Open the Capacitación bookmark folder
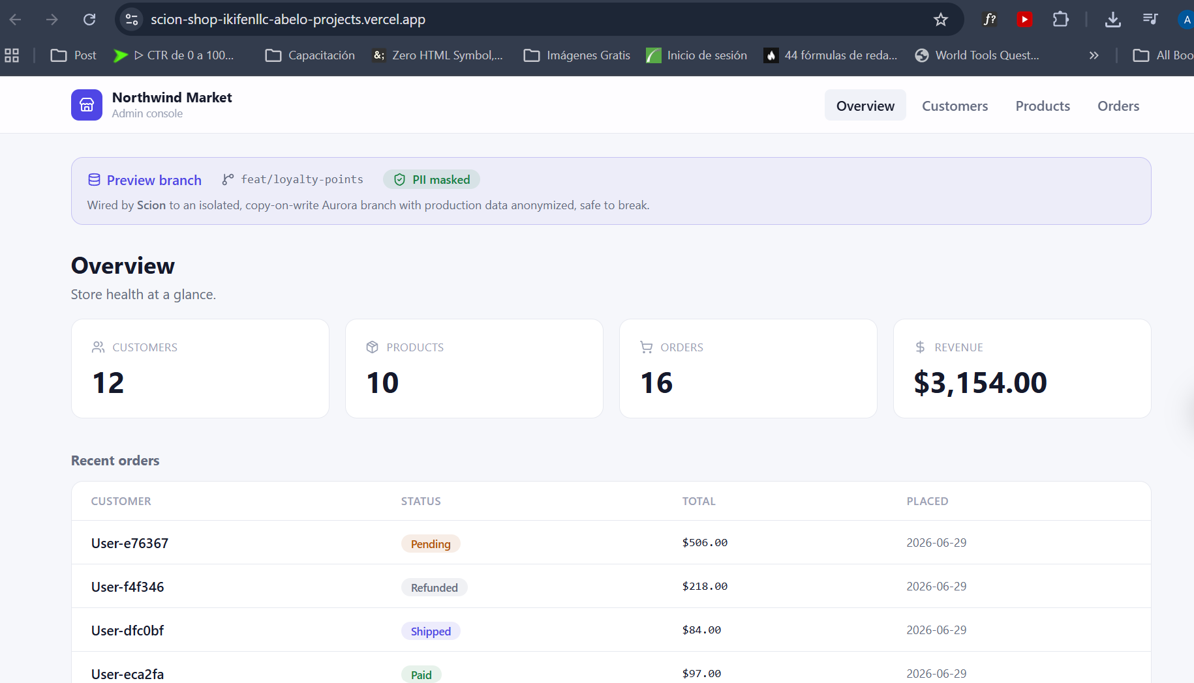The height and width of the screenshot is (683, 1194). click(x=310, y=55)
